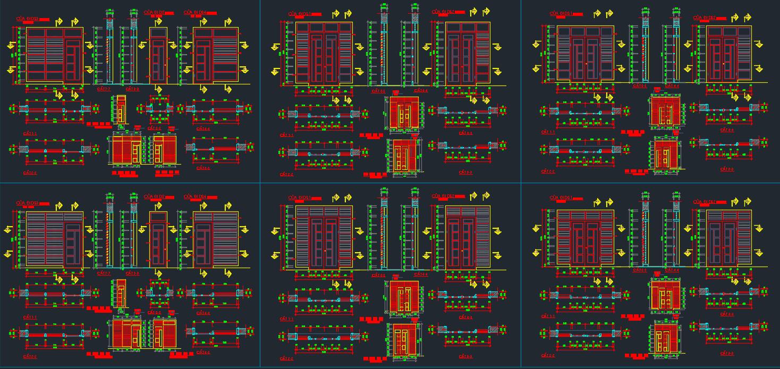This screenshot has width=780, height=369.
Task: Select the CỬA ĐI DS2 title in bottom-right sheet
Action: click(x=705, y=202)
